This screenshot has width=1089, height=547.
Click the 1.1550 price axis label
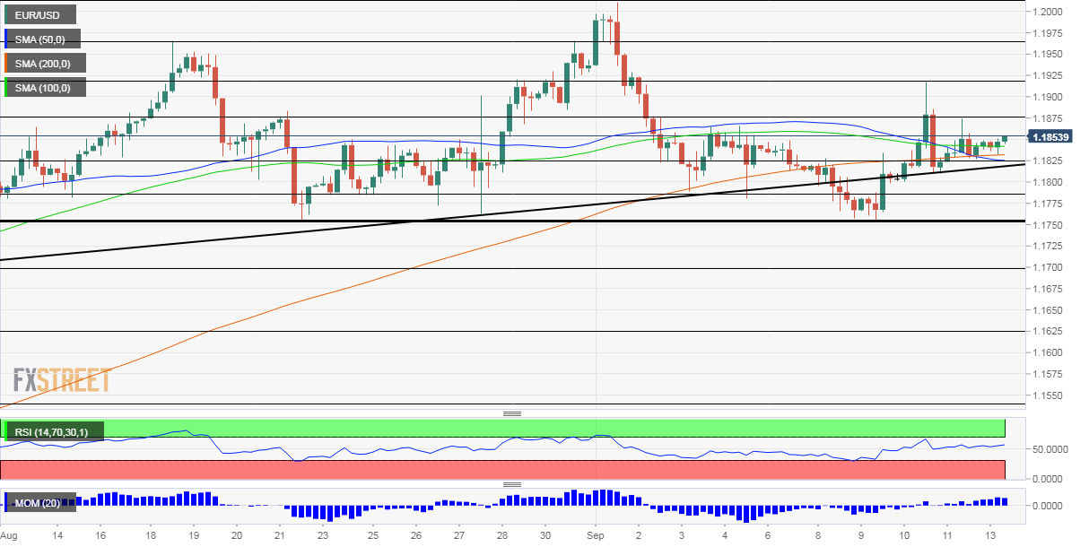pyautogui.click(x=1047, y=395)
